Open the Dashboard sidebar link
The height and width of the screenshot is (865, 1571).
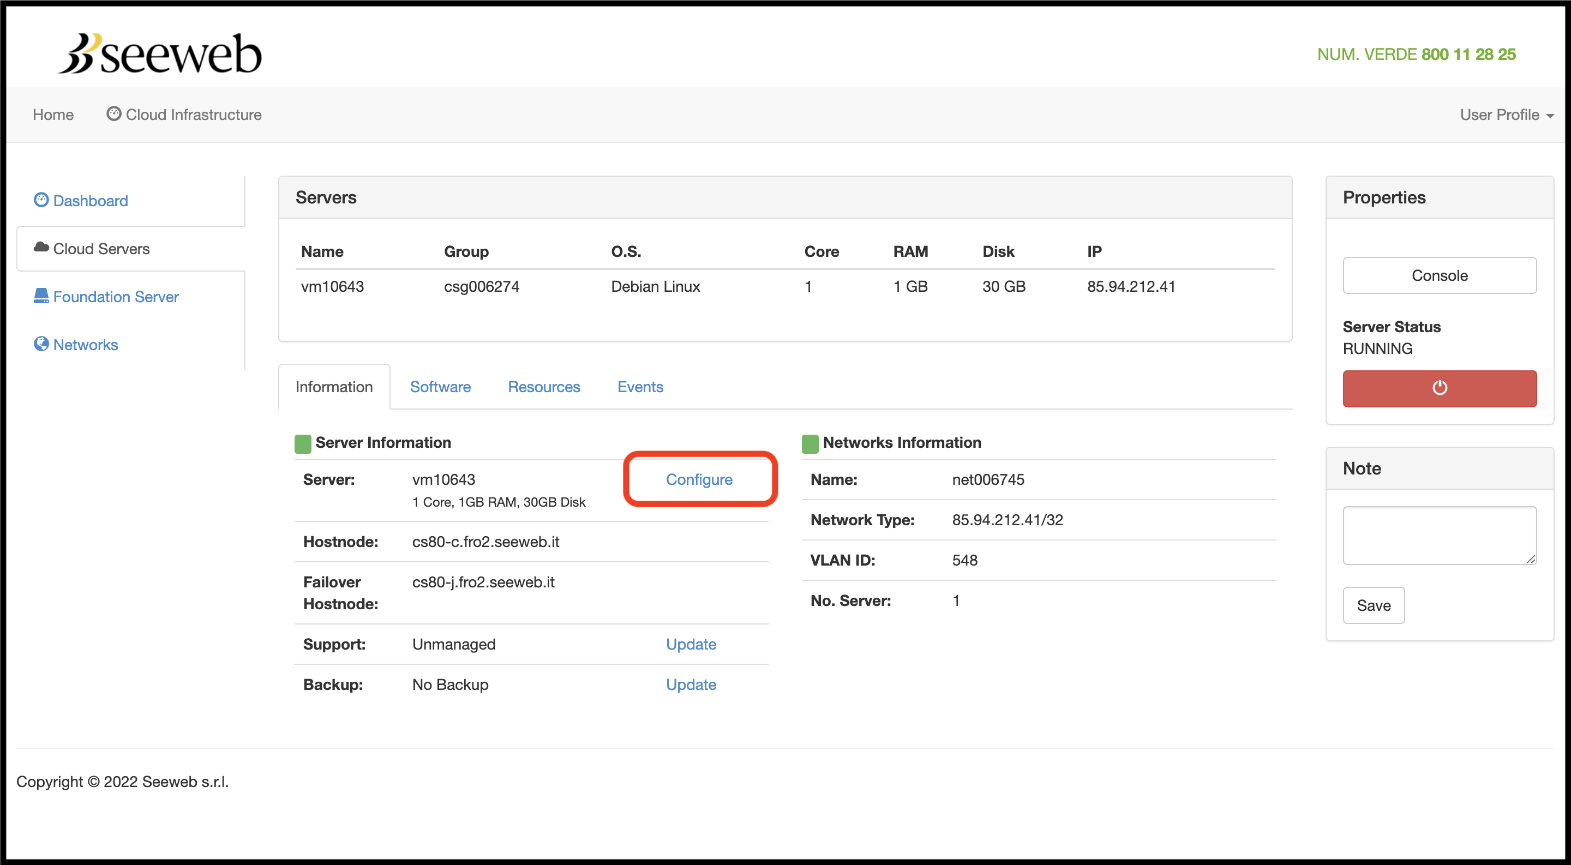coord(81,201)
